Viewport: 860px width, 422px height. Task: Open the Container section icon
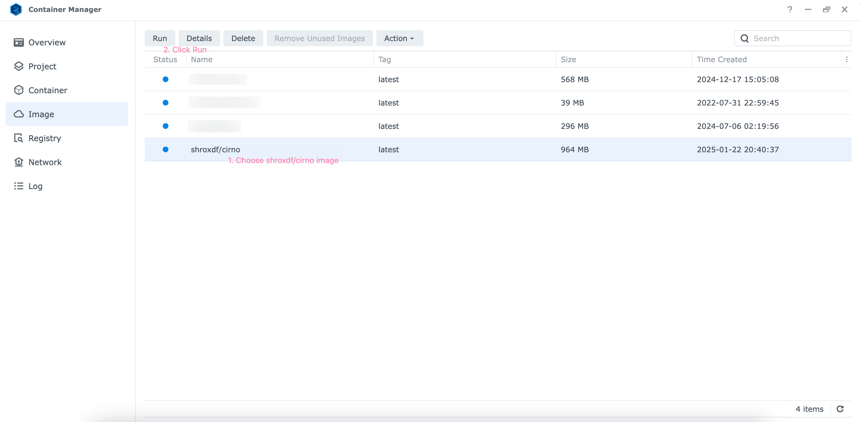19,90
